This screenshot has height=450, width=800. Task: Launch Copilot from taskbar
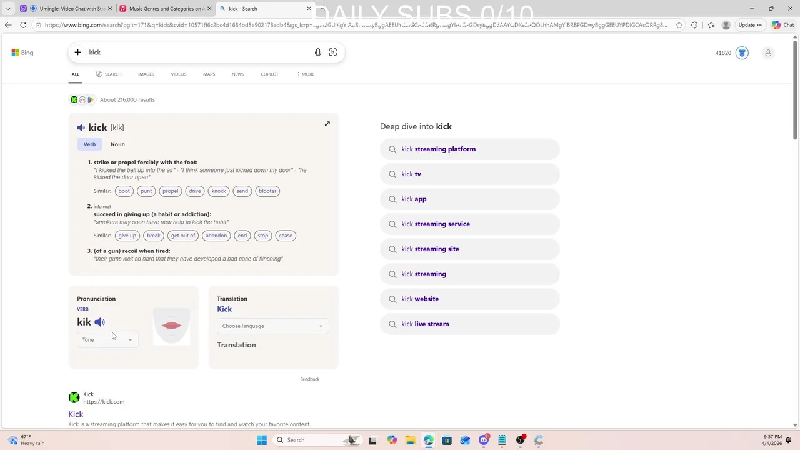click(x=392, y=440)
